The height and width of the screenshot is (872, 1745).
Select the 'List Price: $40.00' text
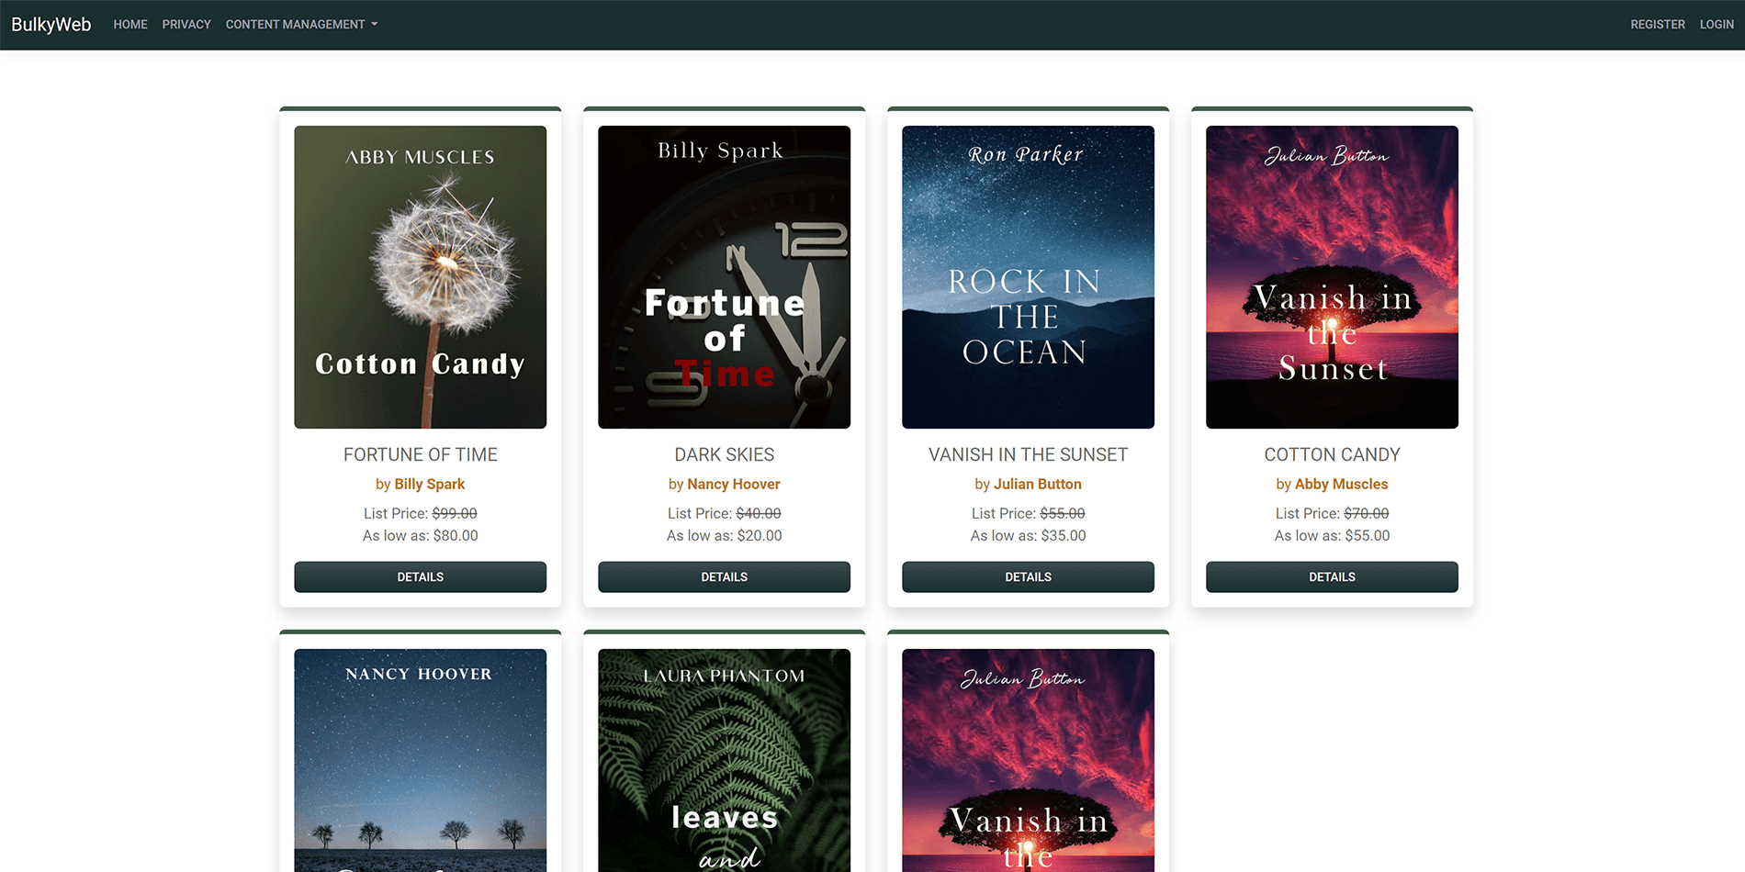coord(725,513)
